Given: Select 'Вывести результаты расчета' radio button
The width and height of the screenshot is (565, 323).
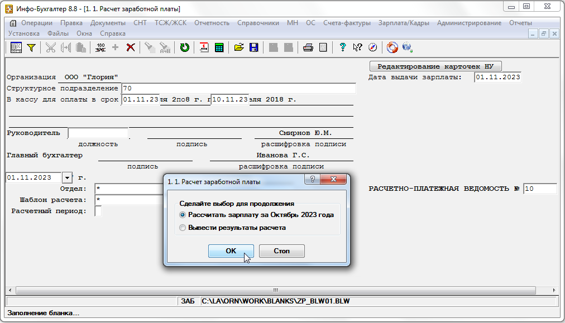Looking at the screenshot, I should tap(183, 228).
